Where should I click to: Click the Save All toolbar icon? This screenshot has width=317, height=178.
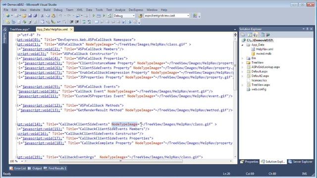tap(35, 15)
